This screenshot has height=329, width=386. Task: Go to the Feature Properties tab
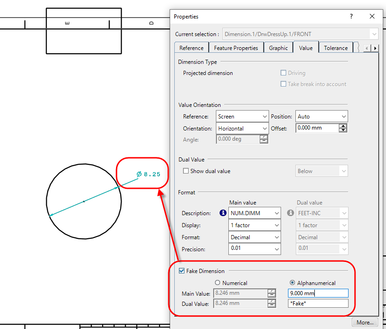click(x=236, y=48)
